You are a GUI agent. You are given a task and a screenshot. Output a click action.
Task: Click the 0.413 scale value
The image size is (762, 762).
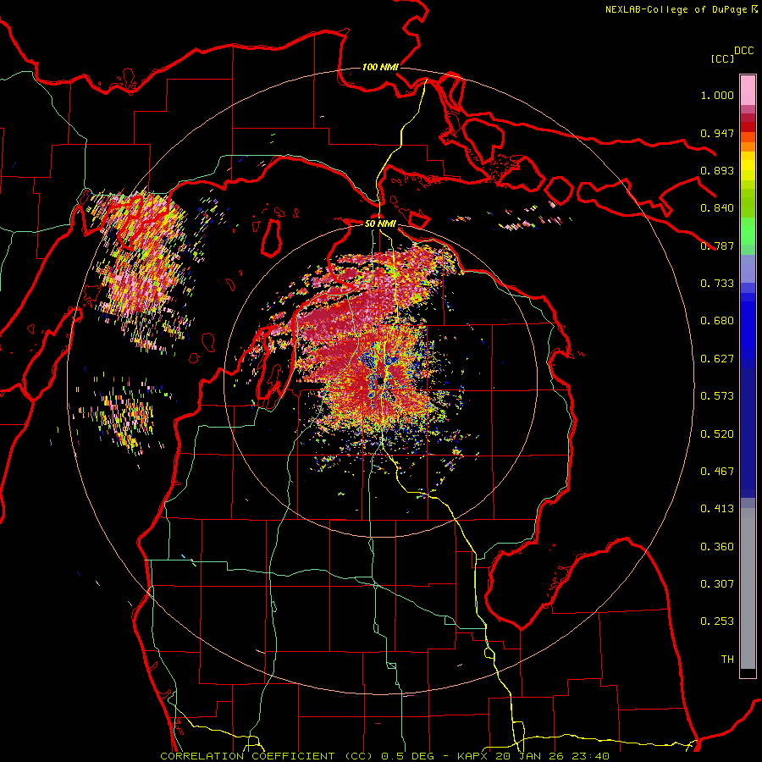pyautogui.click(x=717, y=509)
